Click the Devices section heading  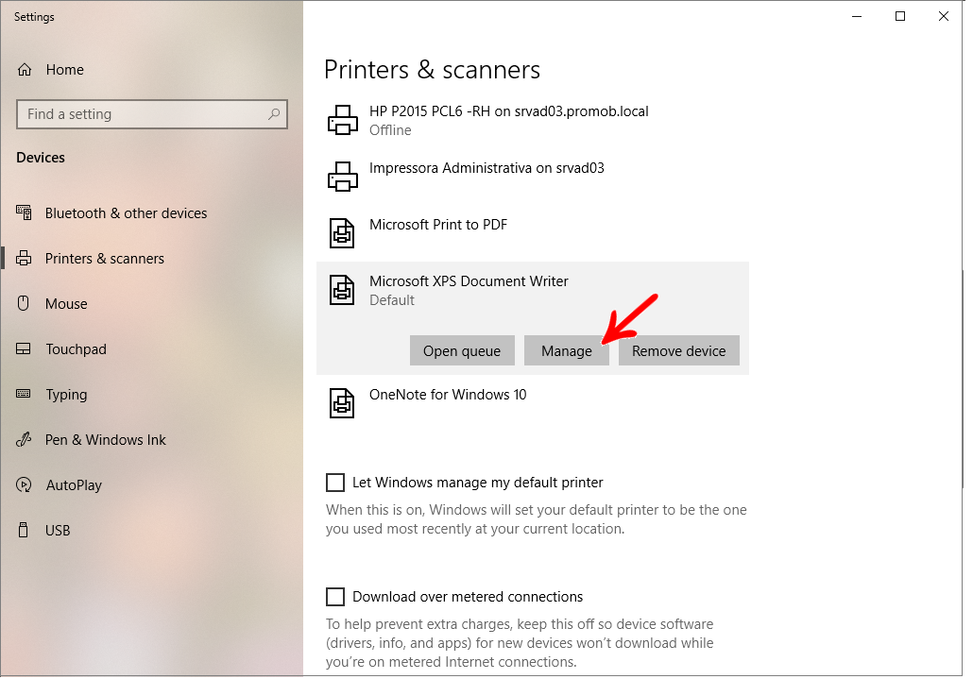tap(41, 158)
